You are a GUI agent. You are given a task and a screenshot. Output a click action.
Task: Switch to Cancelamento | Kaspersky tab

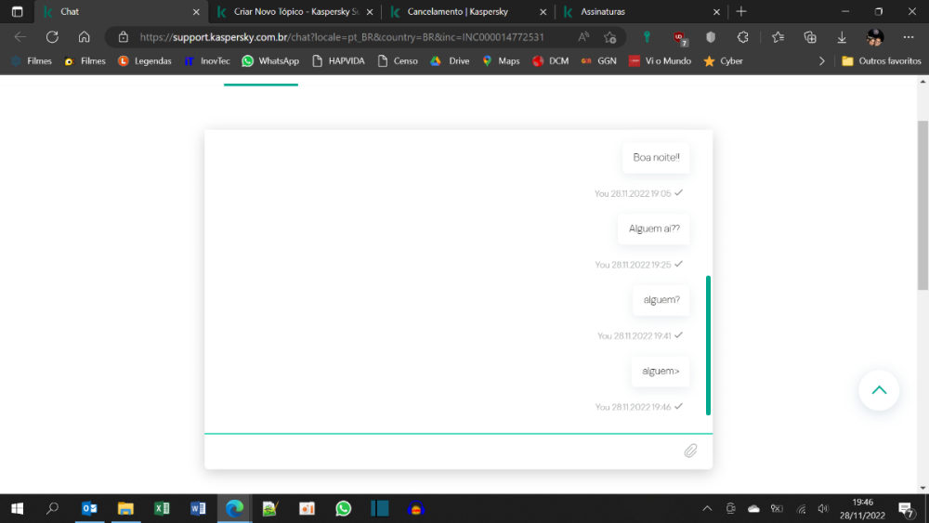tap(468, 12)
